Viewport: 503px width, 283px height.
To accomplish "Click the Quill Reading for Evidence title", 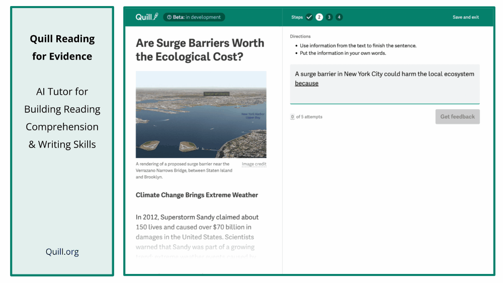I will (x=62, y=47).
